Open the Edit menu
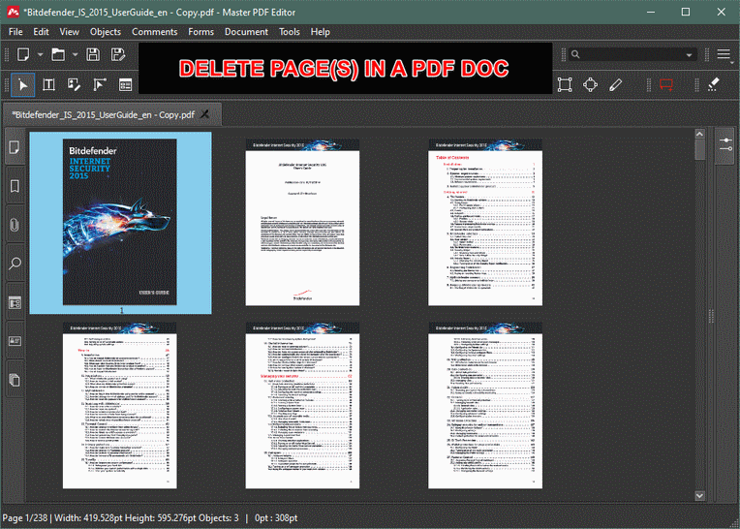 [41, 32]
